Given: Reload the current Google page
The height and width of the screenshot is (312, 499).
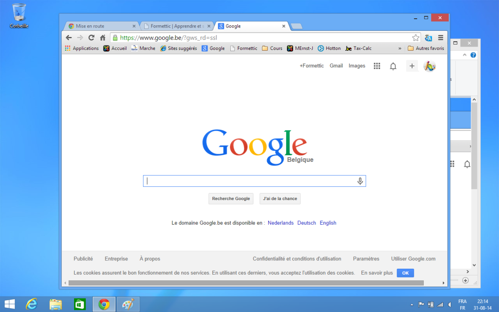Looking at the screenshot, I should click(91, 37).
